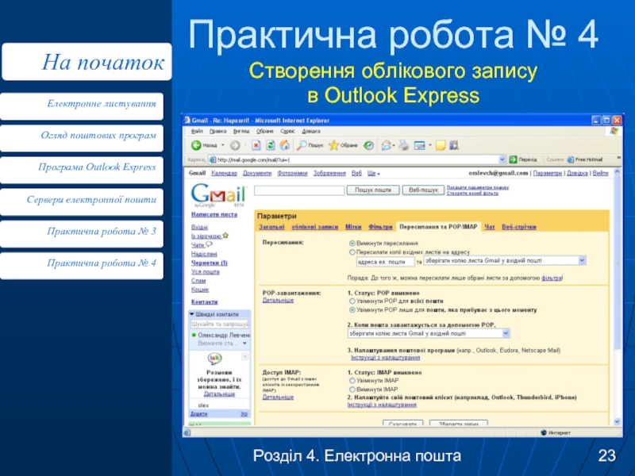Close the Talk promo box with X
The image size is (635, 476).
pos(245,356)
